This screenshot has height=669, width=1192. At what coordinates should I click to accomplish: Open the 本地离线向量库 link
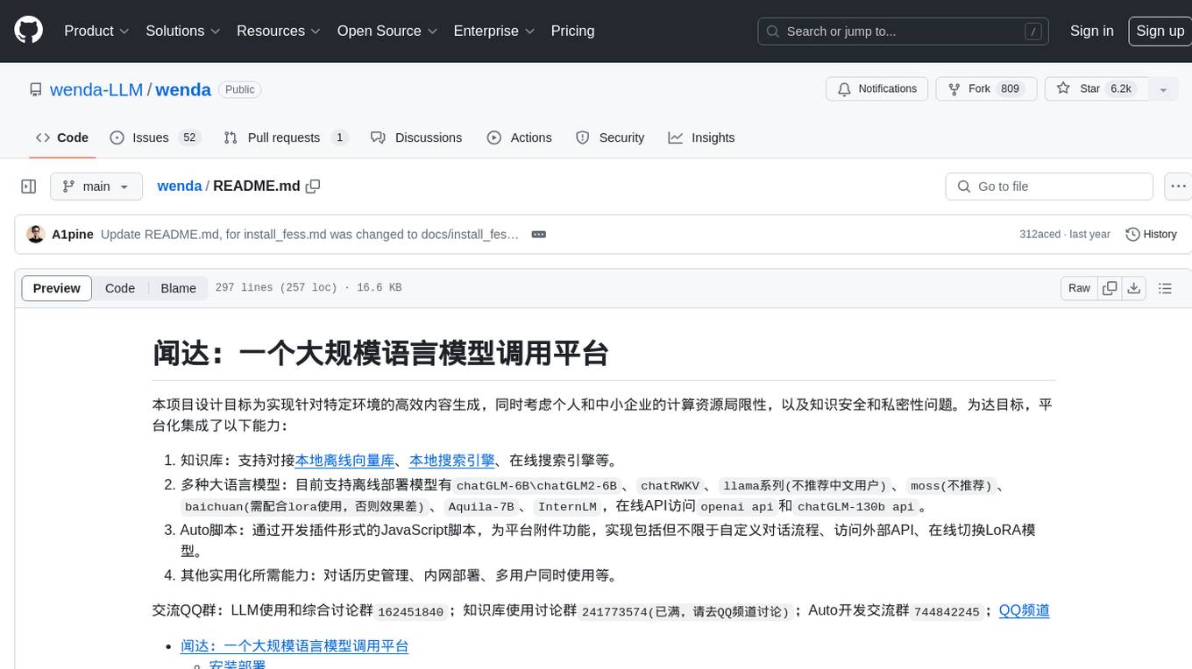(344, 460)
